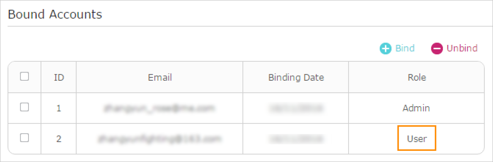Click the red minus Unbind icon

(x=437, y=49)
